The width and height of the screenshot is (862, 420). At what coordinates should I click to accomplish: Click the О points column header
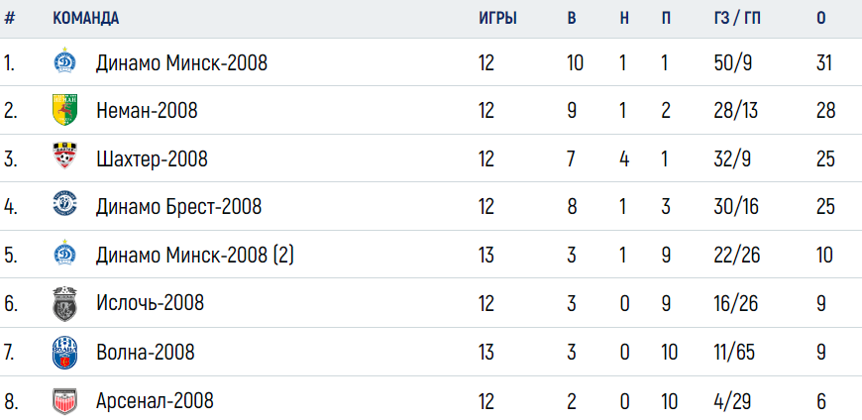point(820,18)
